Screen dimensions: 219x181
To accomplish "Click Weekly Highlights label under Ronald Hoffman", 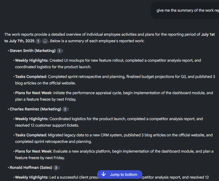I will [x=31, y=178].
